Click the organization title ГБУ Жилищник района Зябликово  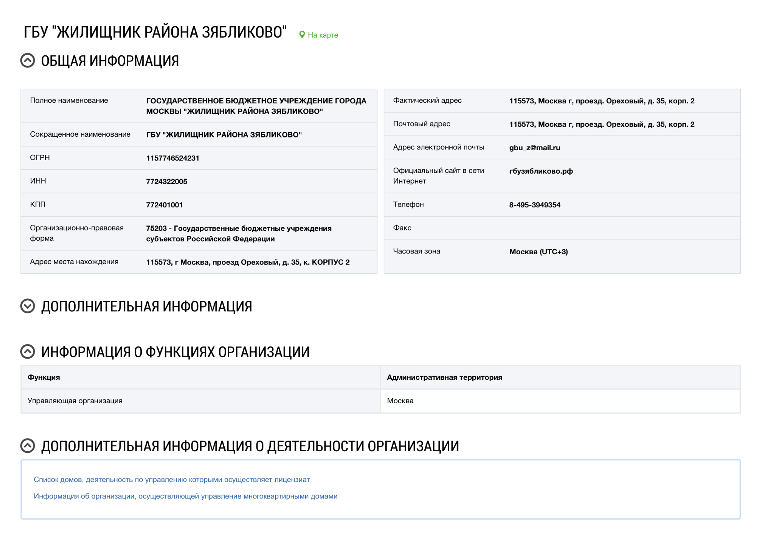click(x=155, y=32)
